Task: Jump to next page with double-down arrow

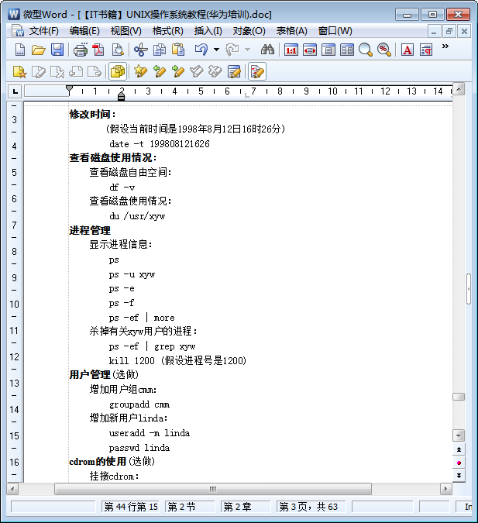Action: pos(459,476)
